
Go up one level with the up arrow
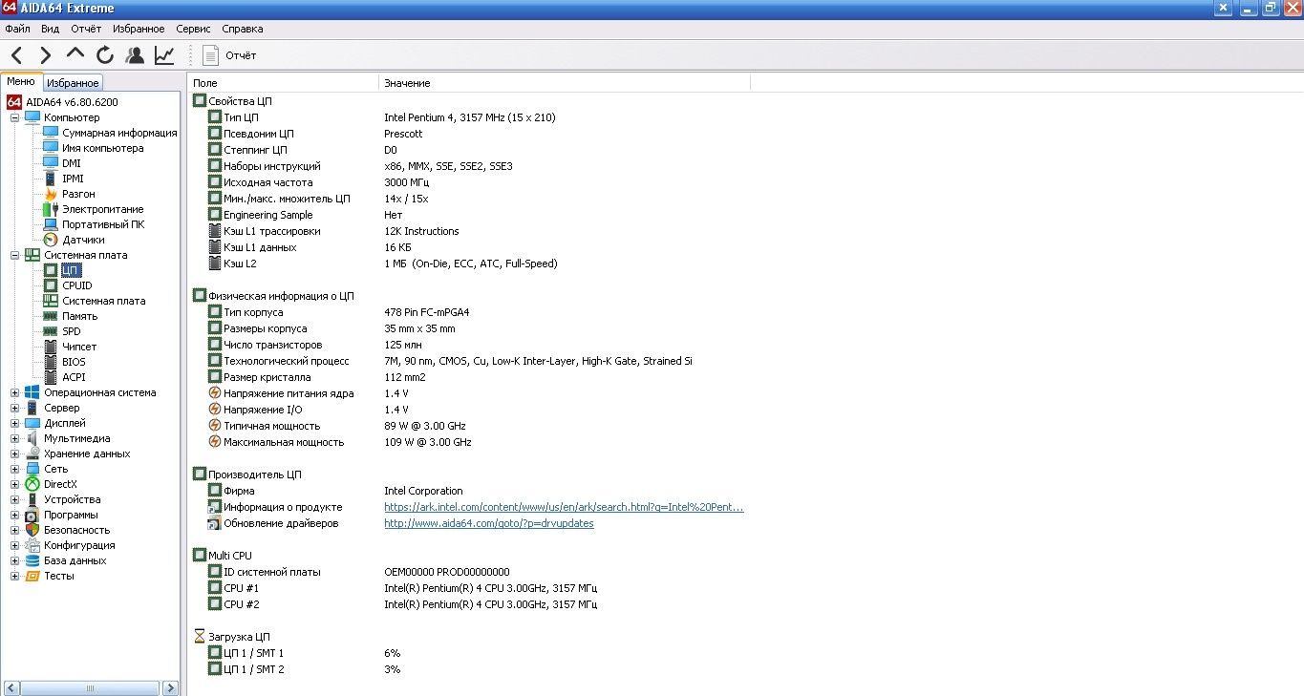(x=75, y=54)
